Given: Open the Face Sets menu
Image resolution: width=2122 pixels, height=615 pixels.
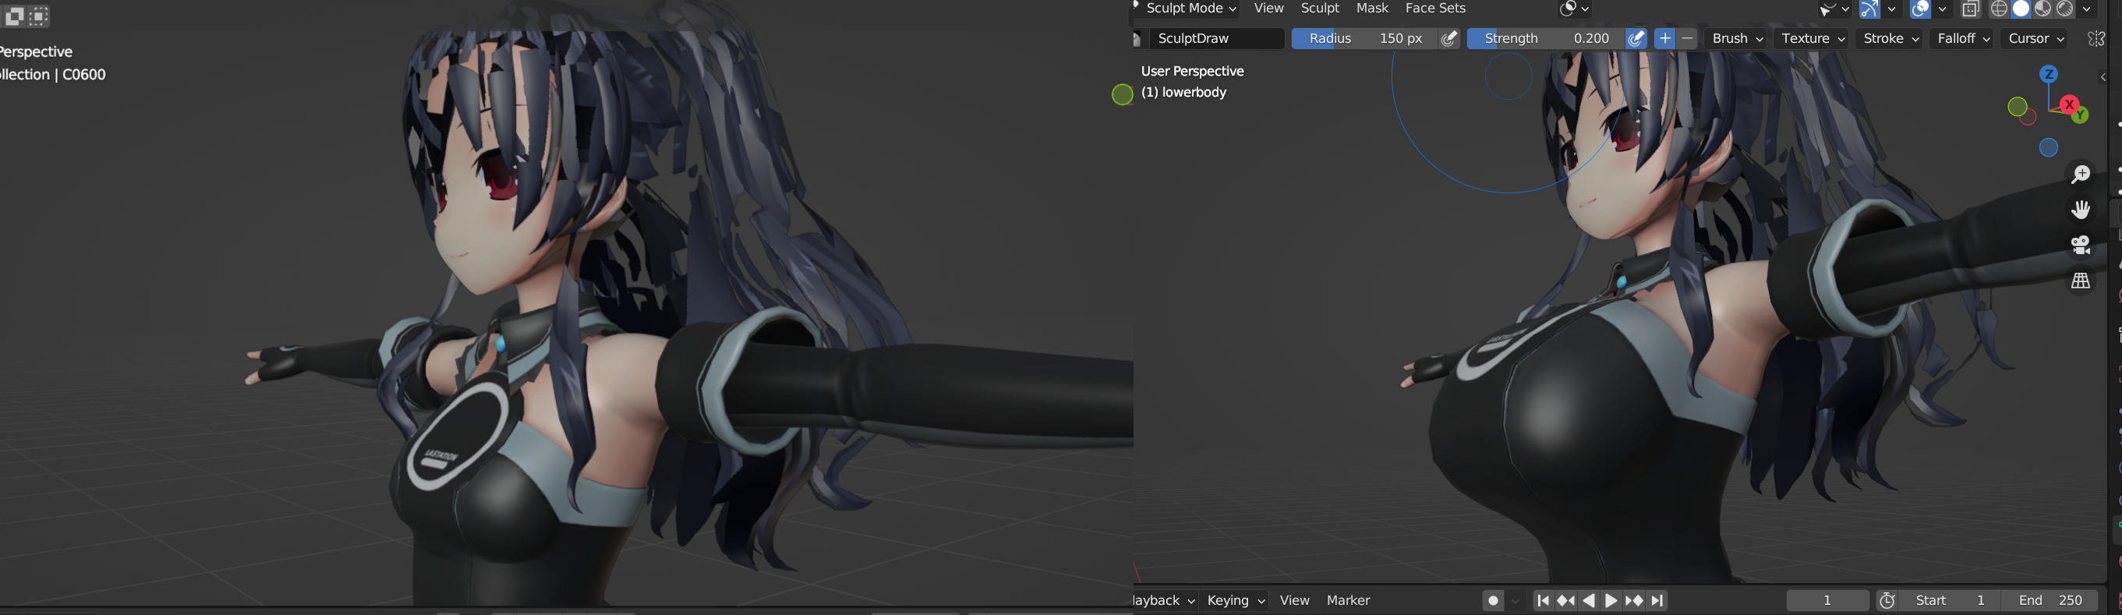Looking at the screenshot, I should tap(1435, 9).
